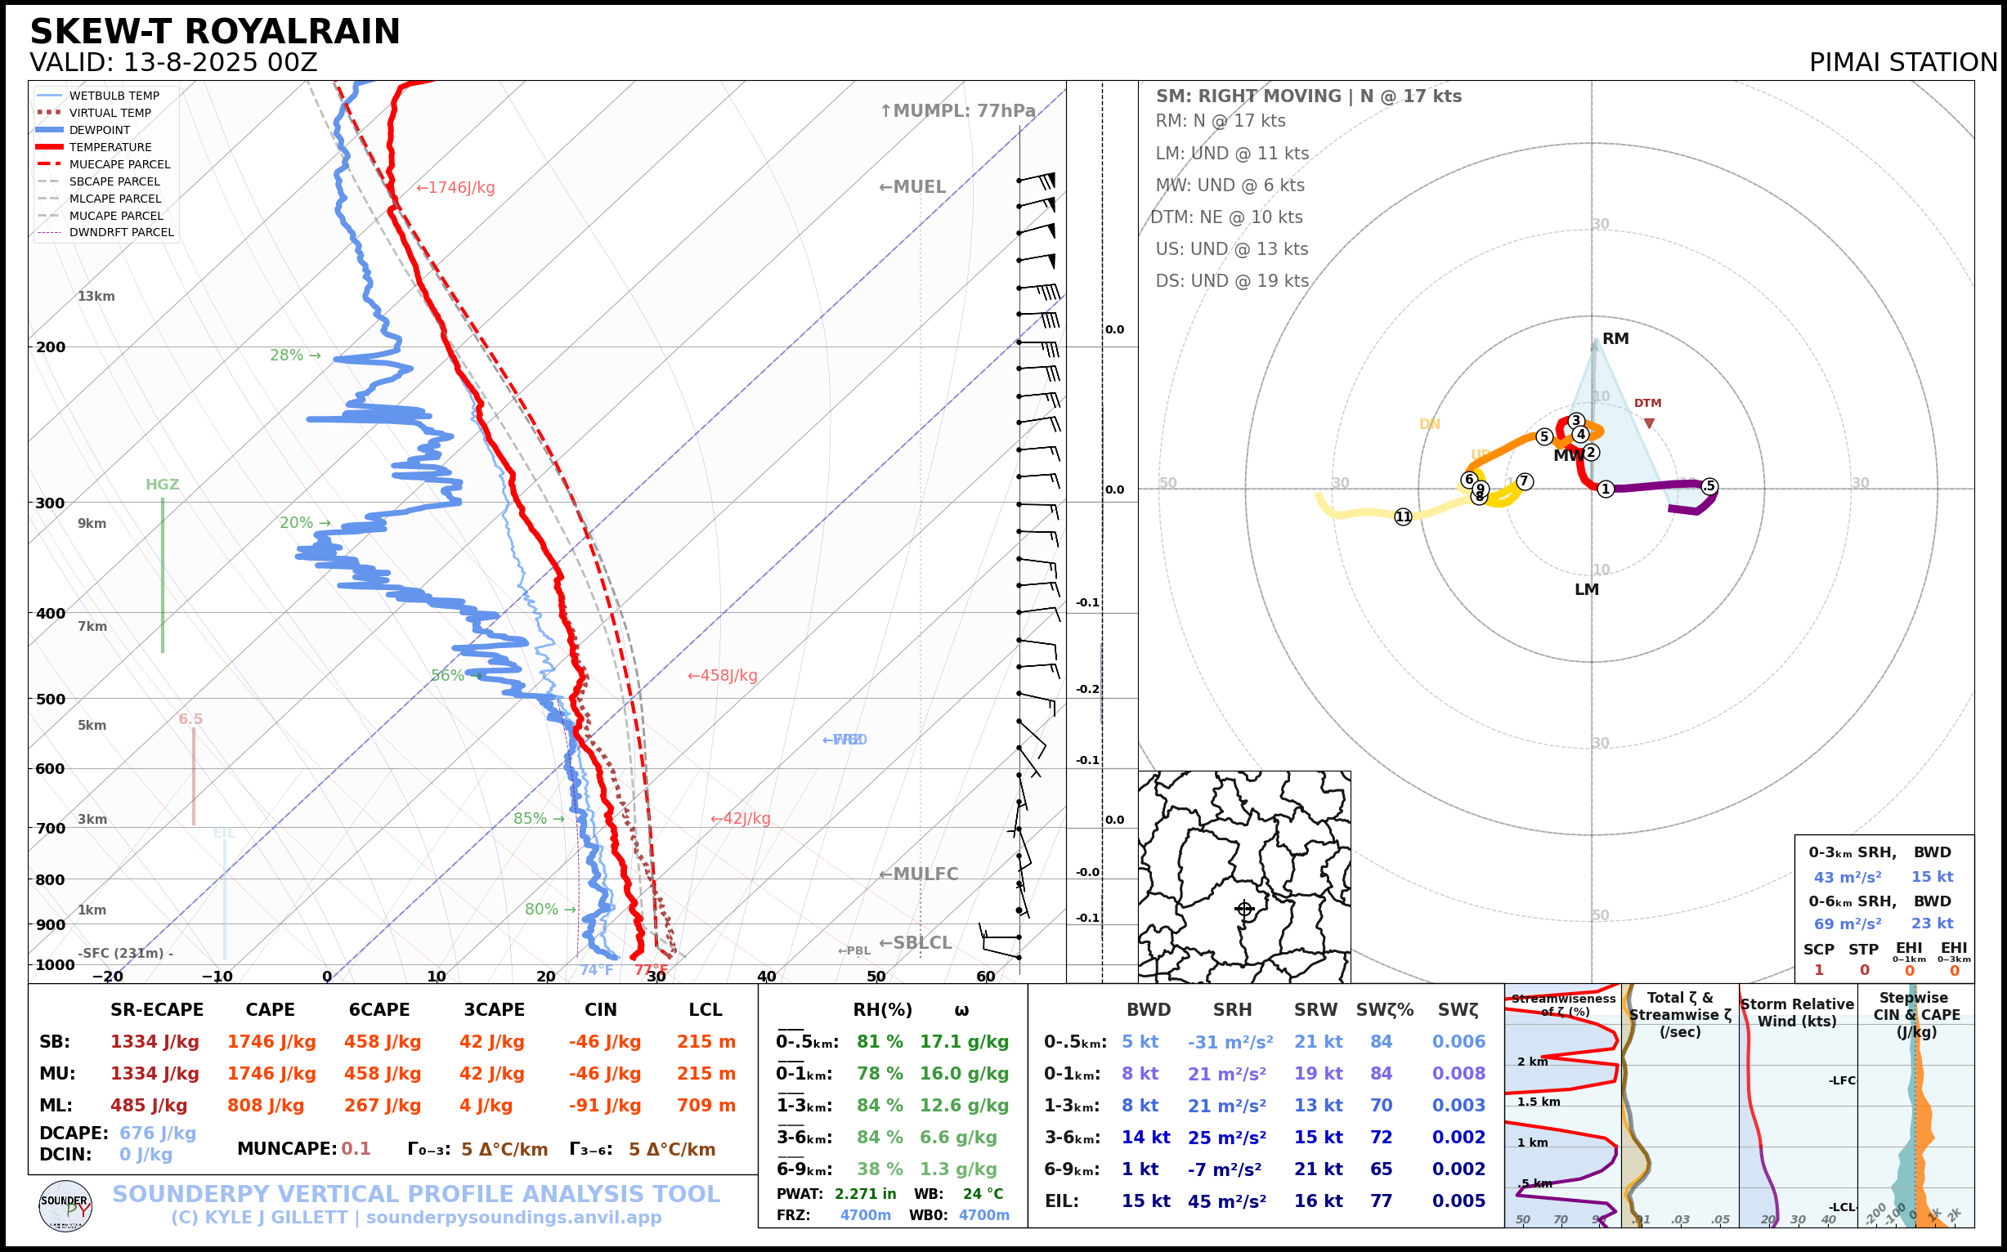Select hodograph height marker 7
The height and width of the screenshot is (1252, 2007).
(1524, 481)
